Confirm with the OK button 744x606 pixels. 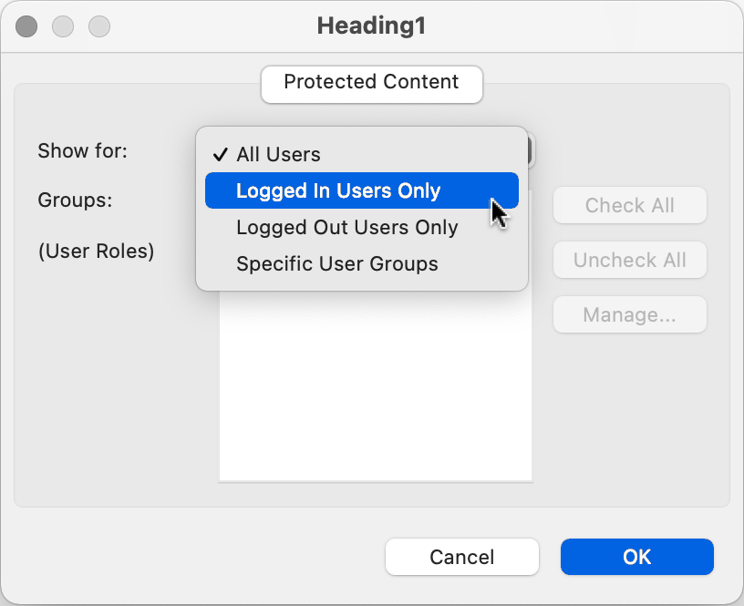click(636, 557)
